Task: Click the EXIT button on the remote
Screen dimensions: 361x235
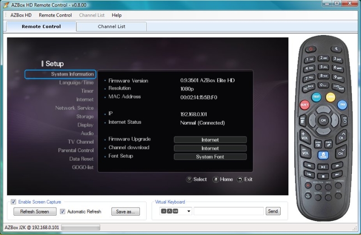Action: tap(344, 120)
